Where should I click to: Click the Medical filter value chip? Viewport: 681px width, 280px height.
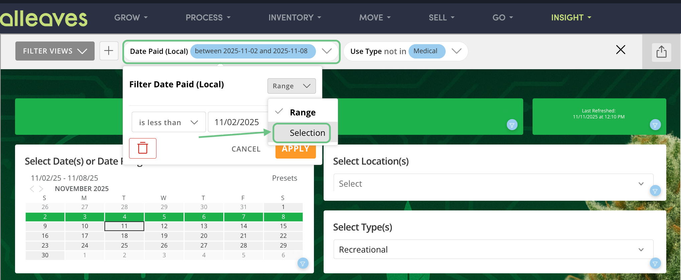[427, 51]
